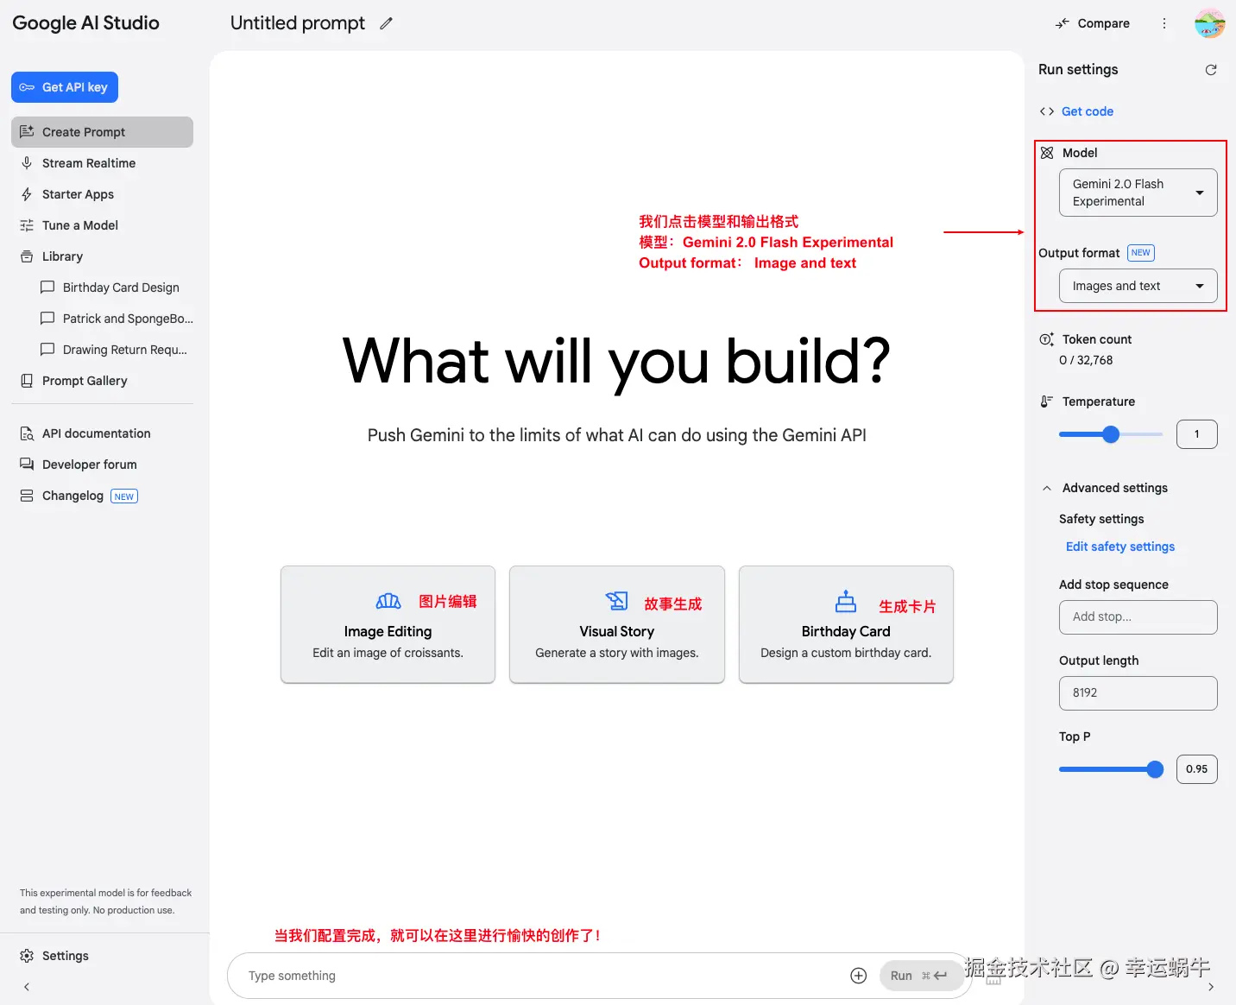
Task: Click the plus icon to insert media
Action: [x=859, y=976]
